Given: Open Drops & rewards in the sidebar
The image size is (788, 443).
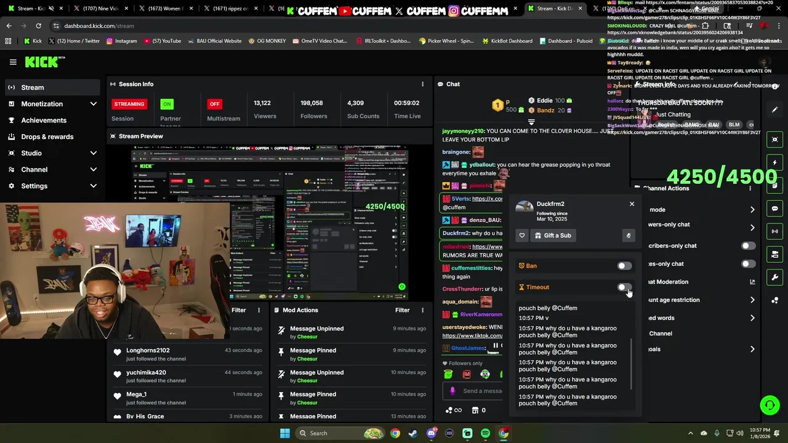Looking at the screenshot, I should point(52,137).
